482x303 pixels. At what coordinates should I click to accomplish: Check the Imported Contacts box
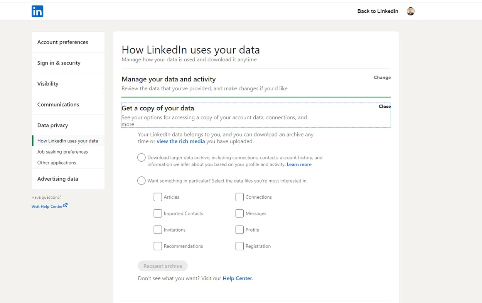pyautogui.click(x=158, y=213)
